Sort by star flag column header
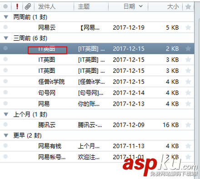 pyautogui.click(x=188, y=6)
